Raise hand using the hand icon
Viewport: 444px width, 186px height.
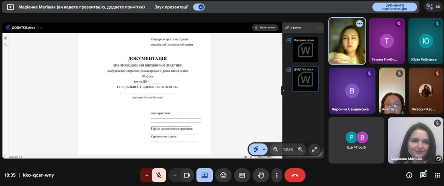[260, 175]
